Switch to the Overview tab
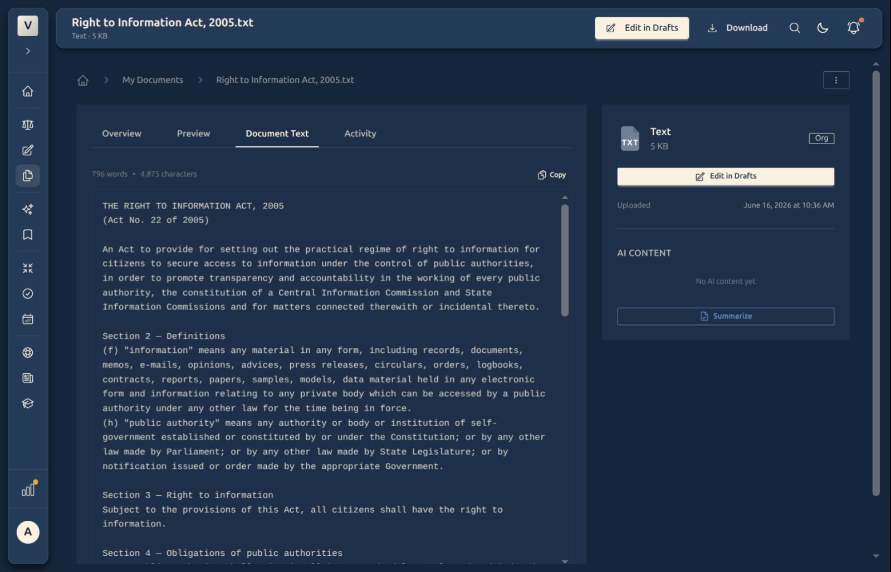Screen dimensions: 891x572 click(x=121, y=134)
